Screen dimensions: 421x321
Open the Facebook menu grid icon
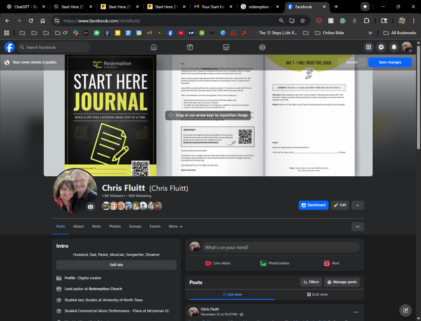368,47
